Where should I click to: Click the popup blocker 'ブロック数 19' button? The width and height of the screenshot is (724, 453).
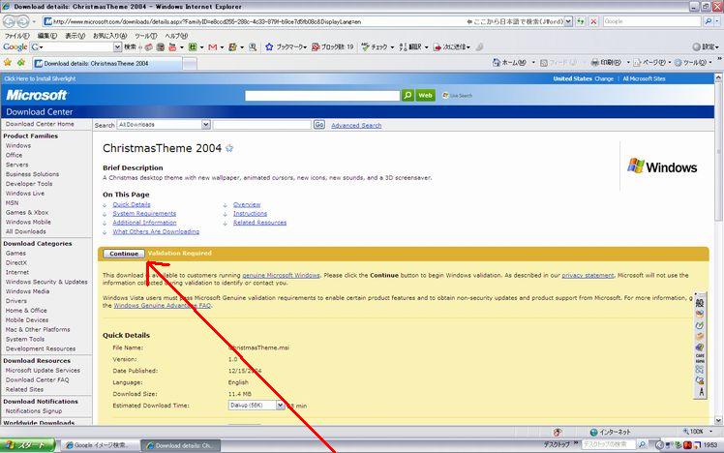332,47
